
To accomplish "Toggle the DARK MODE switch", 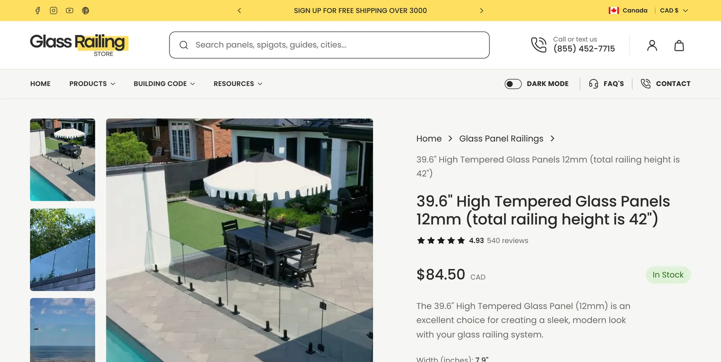I will click(513, 84).
